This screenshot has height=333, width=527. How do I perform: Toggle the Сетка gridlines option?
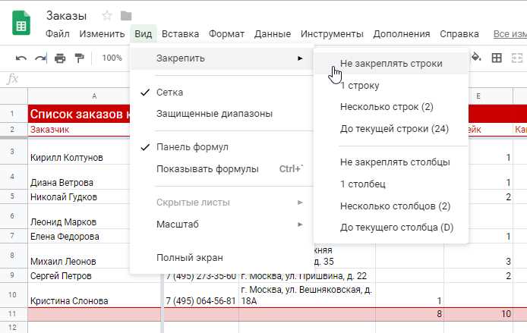(x=169, y=92)
